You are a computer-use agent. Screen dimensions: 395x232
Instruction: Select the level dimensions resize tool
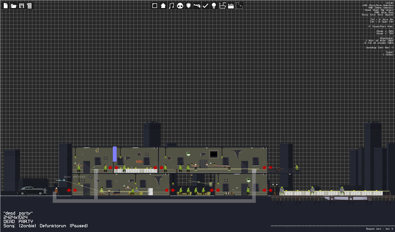click(x=222, y=6)
